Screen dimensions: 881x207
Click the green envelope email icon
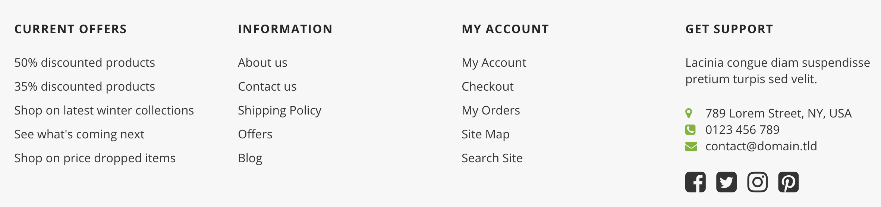(x=691, y=146)
